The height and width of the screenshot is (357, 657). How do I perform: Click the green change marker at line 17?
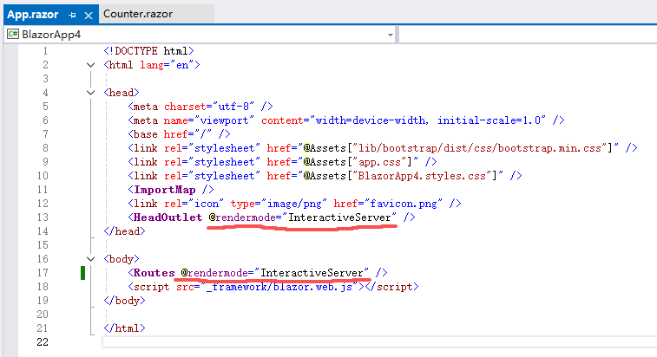(83, 273)
